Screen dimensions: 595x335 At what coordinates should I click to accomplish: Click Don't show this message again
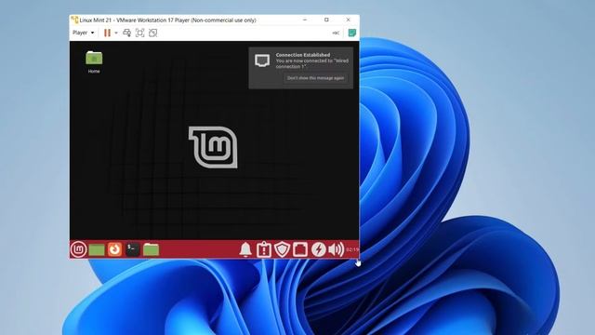point(316,78)
